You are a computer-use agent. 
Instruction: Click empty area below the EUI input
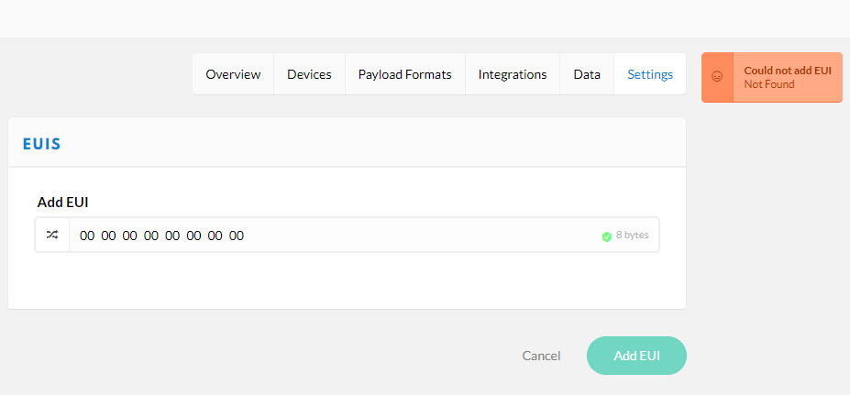(347, 279)
